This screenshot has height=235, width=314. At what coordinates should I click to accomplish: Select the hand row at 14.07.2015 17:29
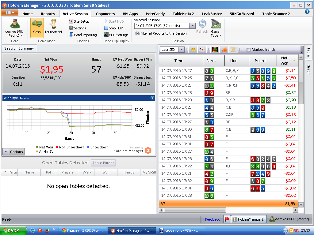pyautogui.click(x=229, y=100)
